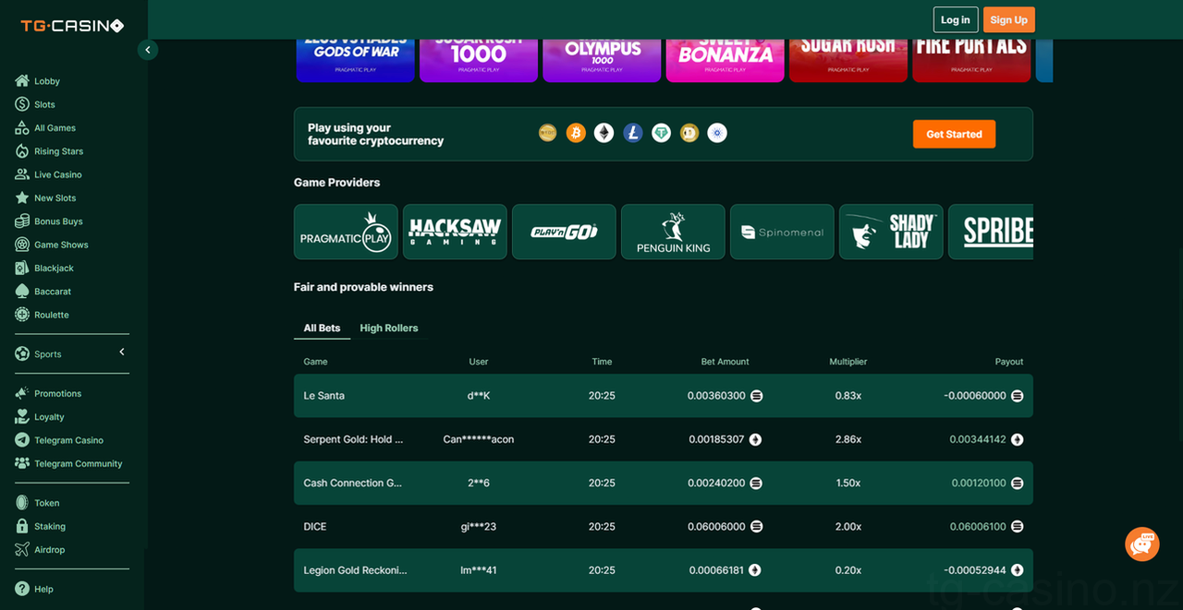Open Penguin King provider tile
The height and width of the screenshot is (610, 1183).
(x=673, y=232)
